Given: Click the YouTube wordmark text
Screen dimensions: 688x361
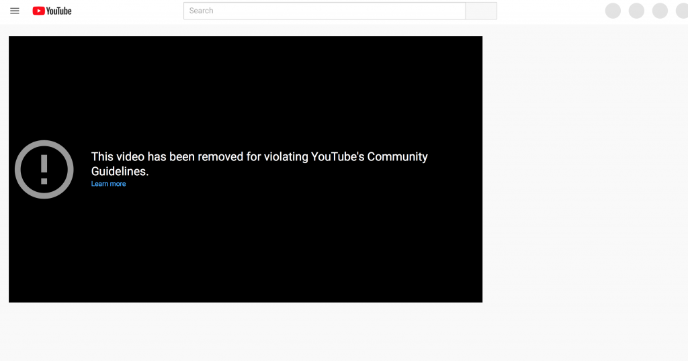Looking at the screenshot, I should coord(59,11).
